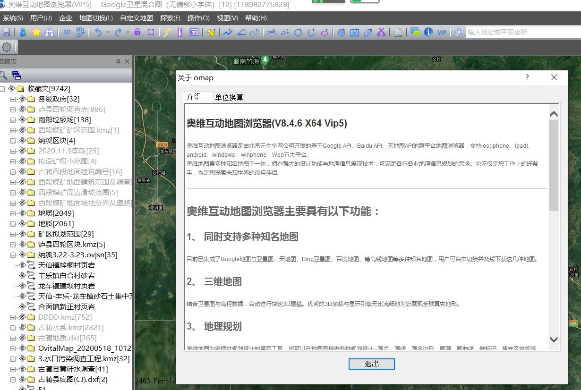Click the pin button of favorites panel
Screen dimensions: 581x390
pyautogui.click(x=119, y=62)
